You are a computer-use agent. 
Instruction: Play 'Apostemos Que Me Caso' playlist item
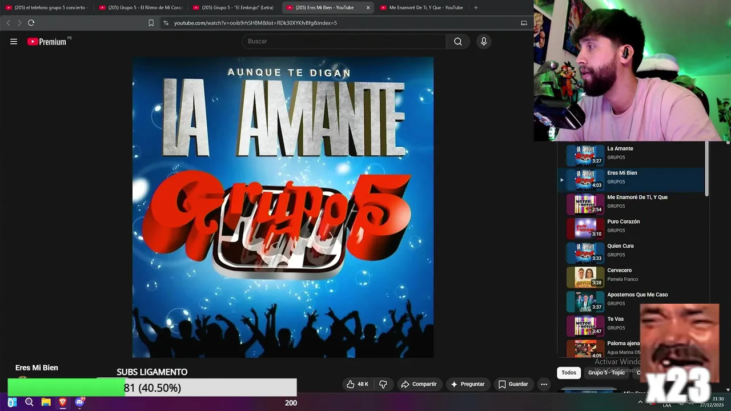pyautogui.click(x=632, y=302)
